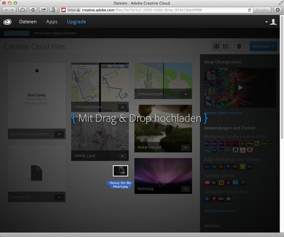Expand options for iLemonov.ai
284x237 pixels.
click(59, 197)
